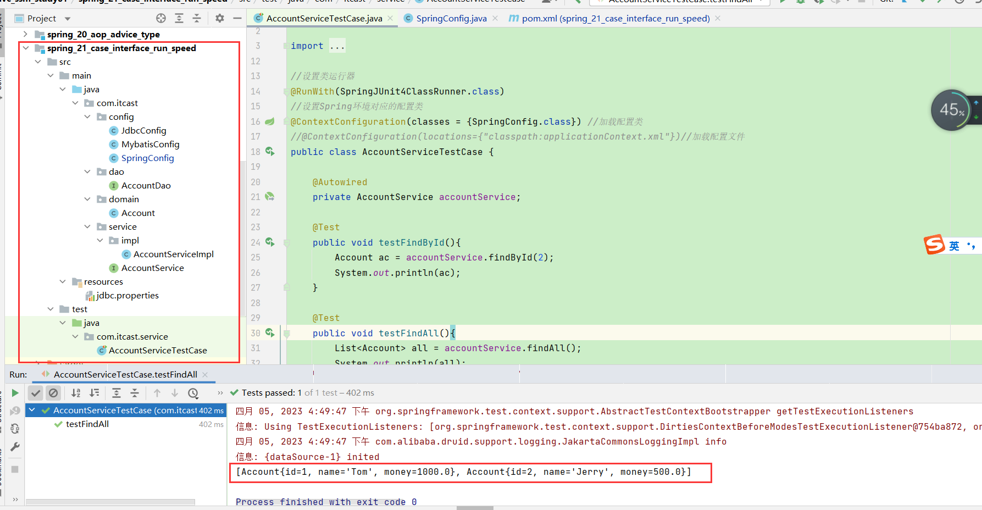Image resolution: width=982 pixels, height=510 pixels.
Task: Open run settings wrench icon
Action: [15, 447]
